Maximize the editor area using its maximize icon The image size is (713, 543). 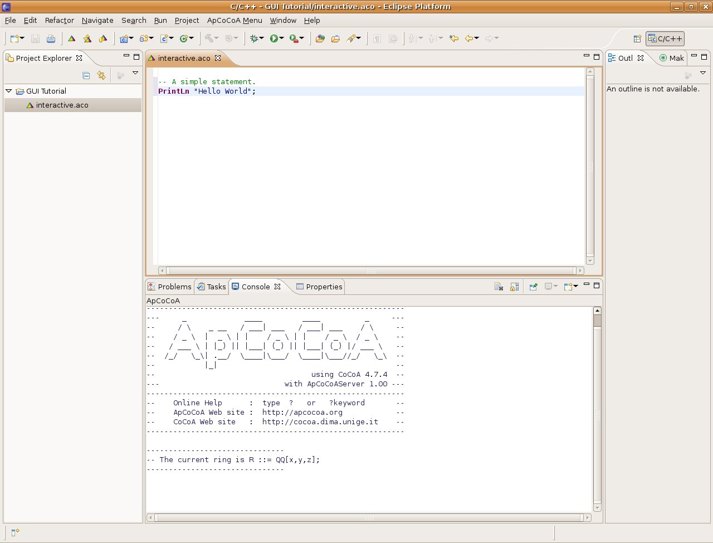click(x=597, y=56)
